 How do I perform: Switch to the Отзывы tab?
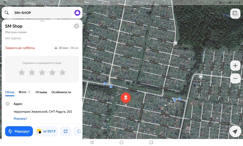pyautogui.click(x=41, y=92)
